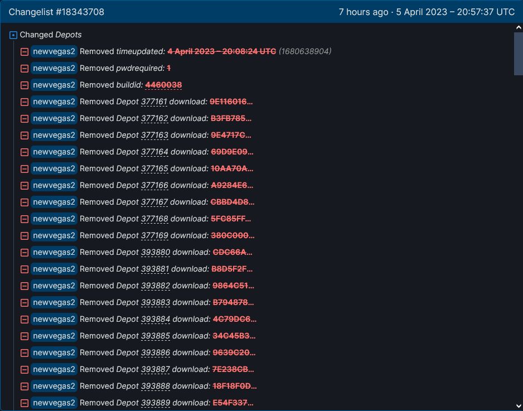Viewport: 523px width, 411px height.
Task: Open Depot 377168 link
Action: pos(154,219)
